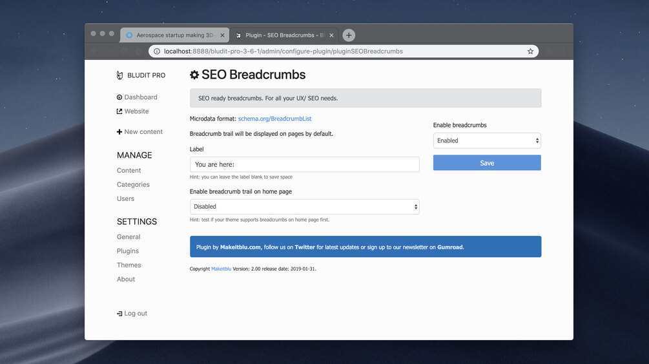This screenshot has height=364, width=649.
Task: Open the Plugins settings menu item
Action: [128, 251]
